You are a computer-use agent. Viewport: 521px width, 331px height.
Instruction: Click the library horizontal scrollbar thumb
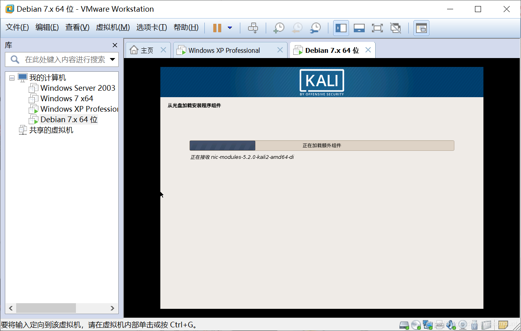coord(46,308)
